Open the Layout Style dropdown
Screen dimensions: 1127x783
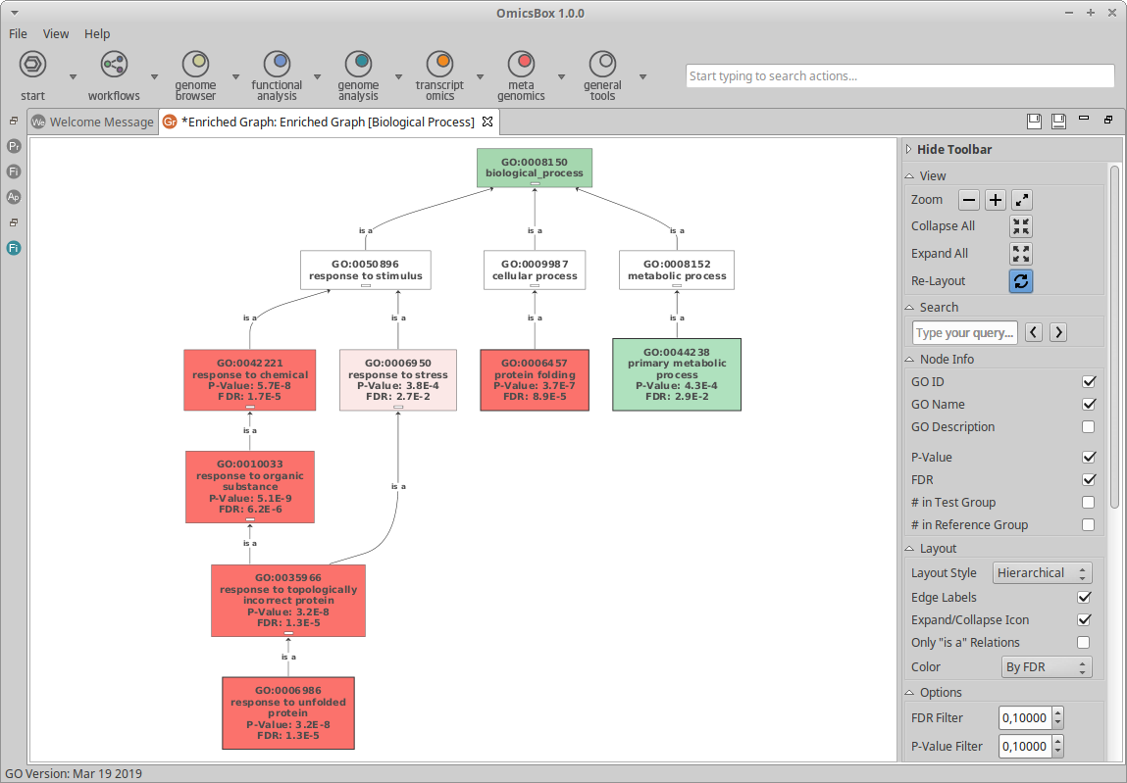click(1042, 573)
